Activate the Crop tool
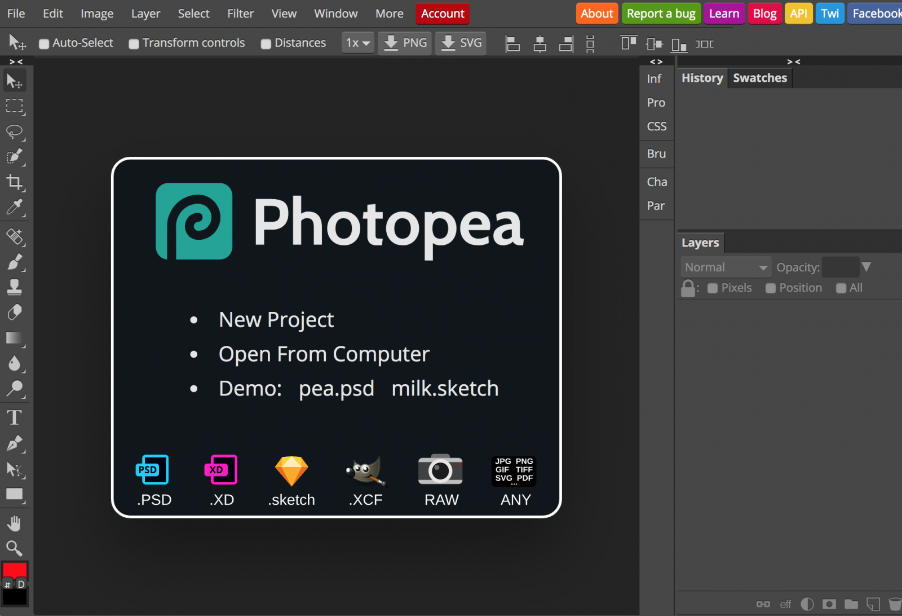This screenshot has width=902, height=616. click(15, 182)
